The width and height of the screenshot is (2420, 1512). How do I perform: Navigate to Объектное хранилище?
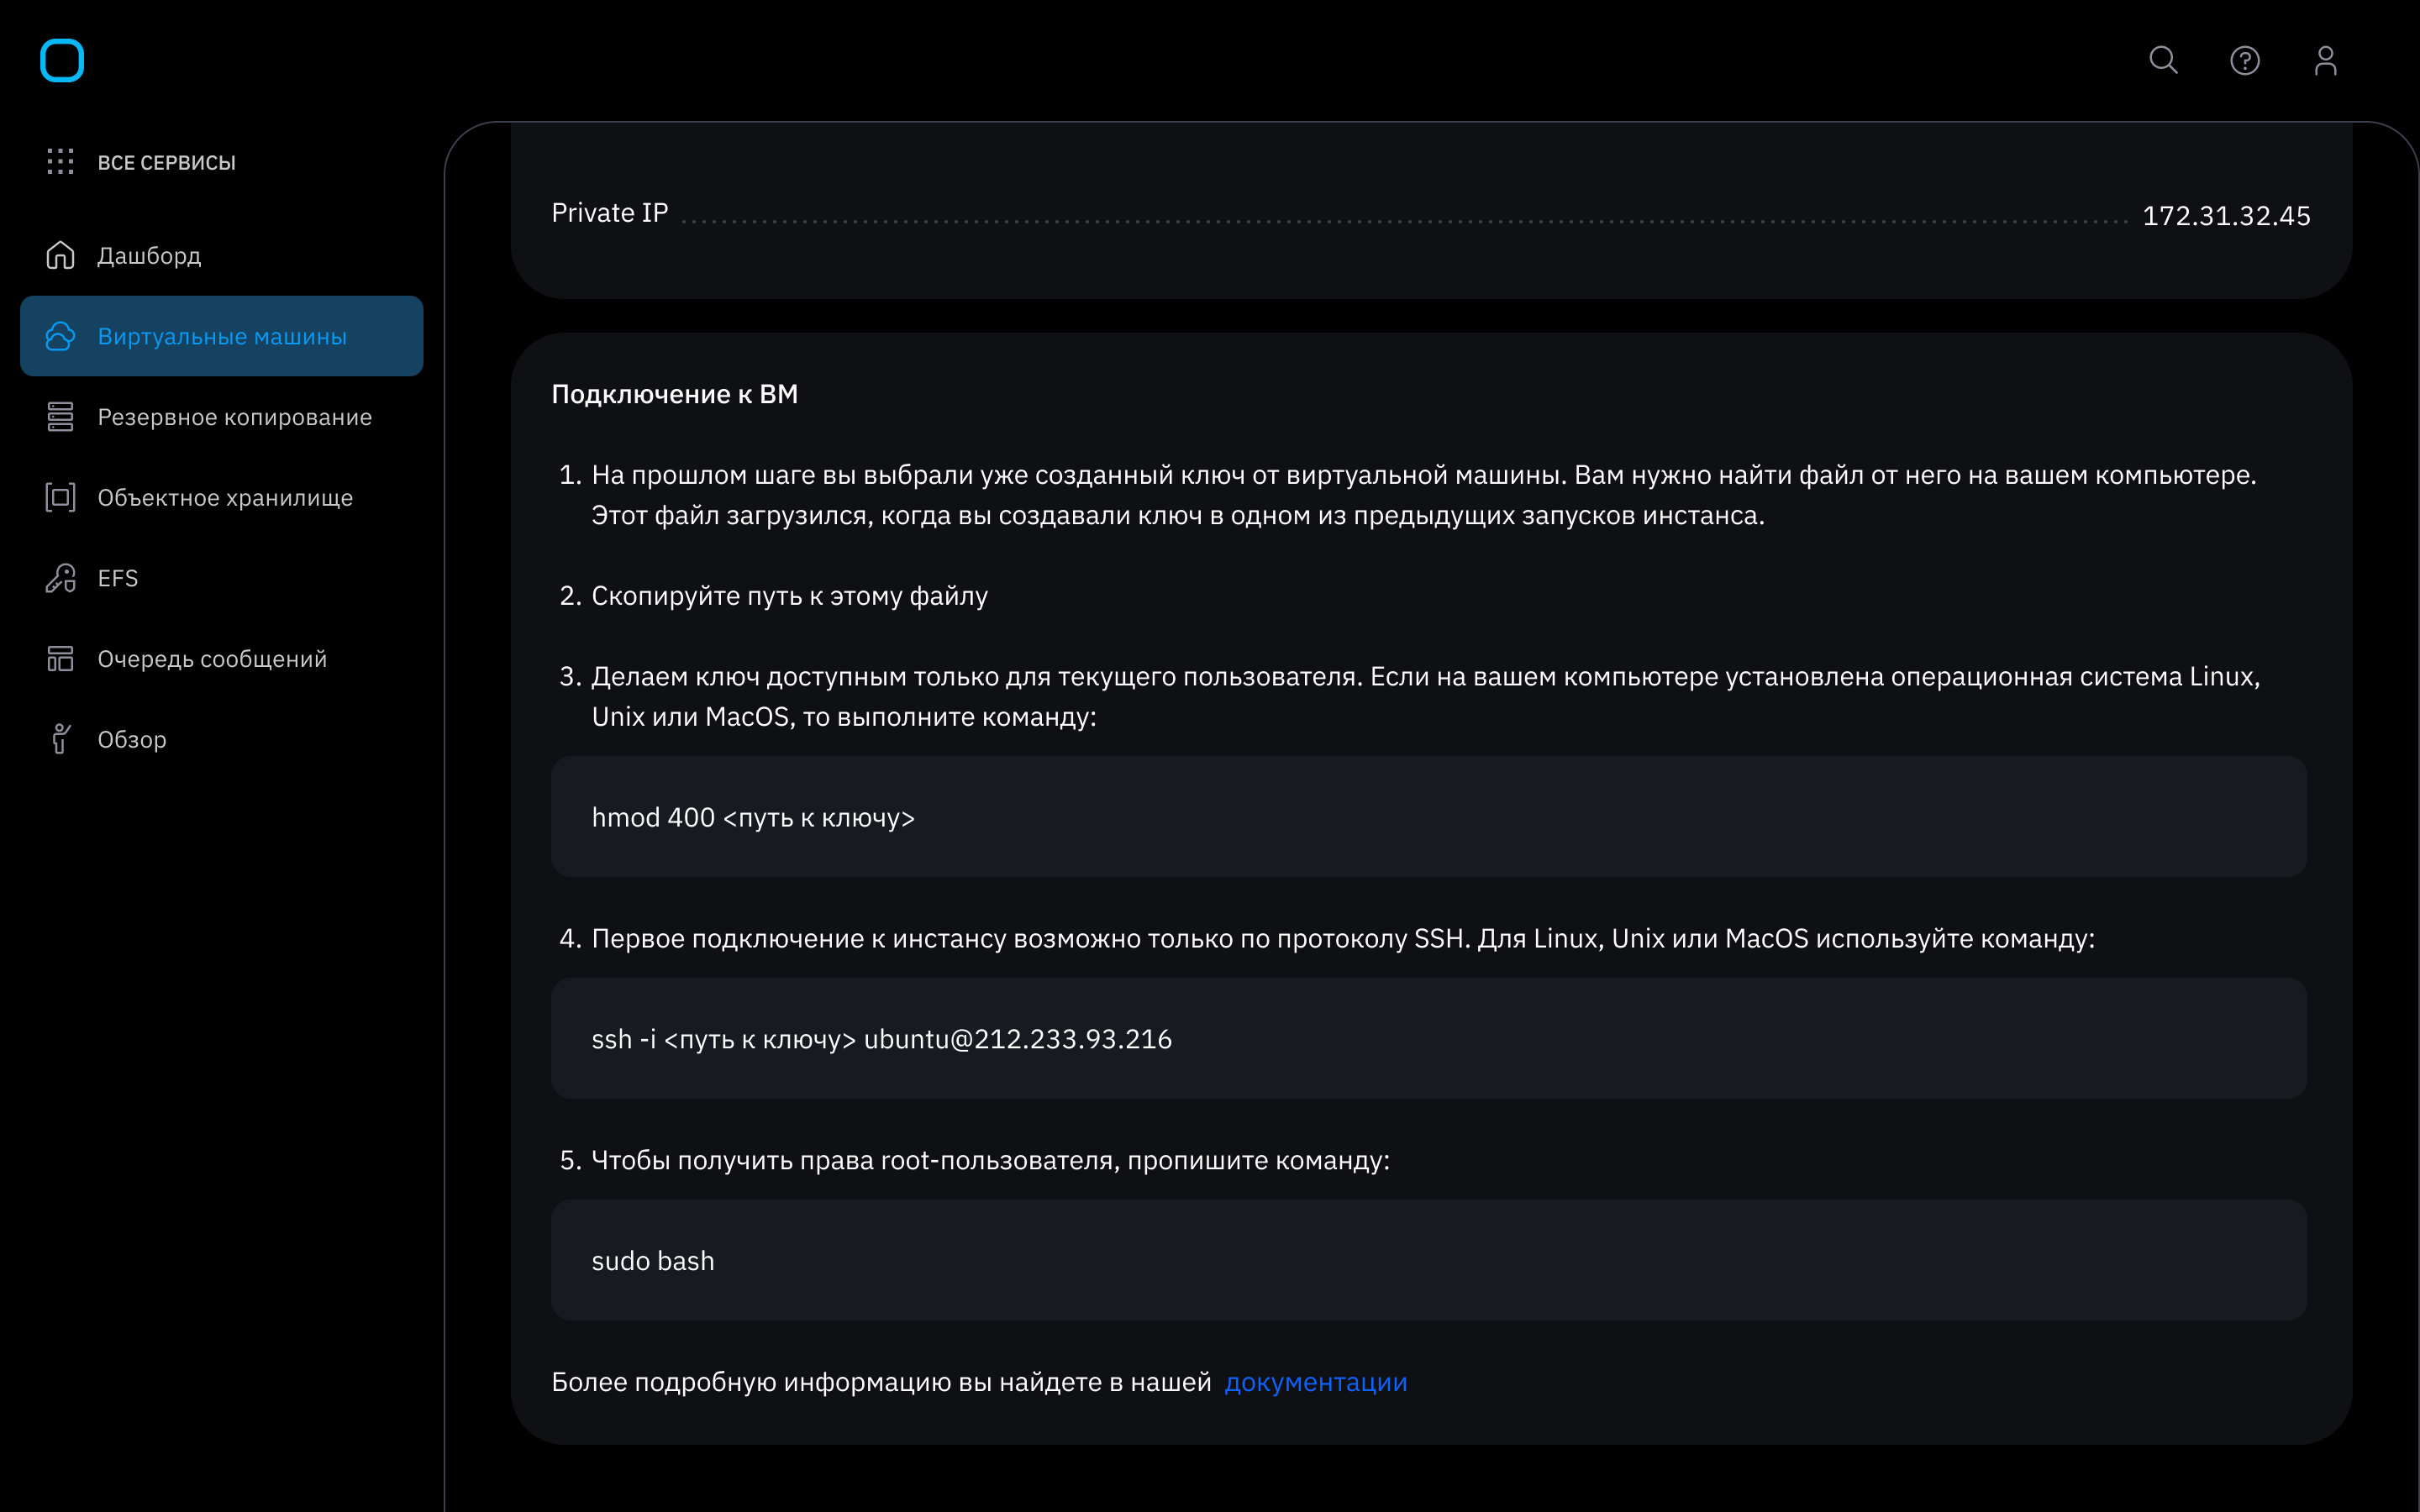pyautogui.click(x=221, y=497)
